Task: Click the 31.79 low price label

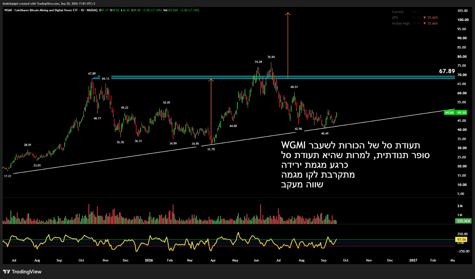Action: click(211, 149)
